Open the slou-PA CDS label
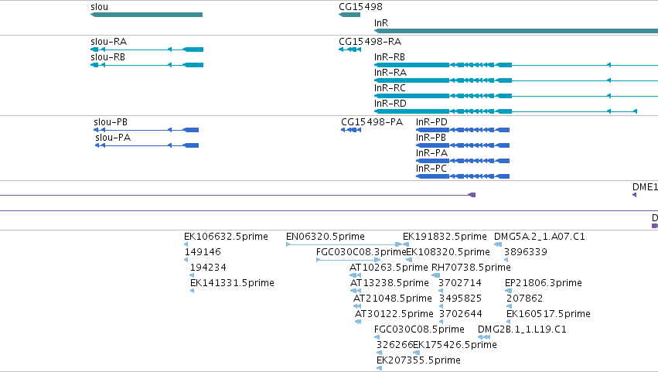658x372 pixels. tap(113, 138)
